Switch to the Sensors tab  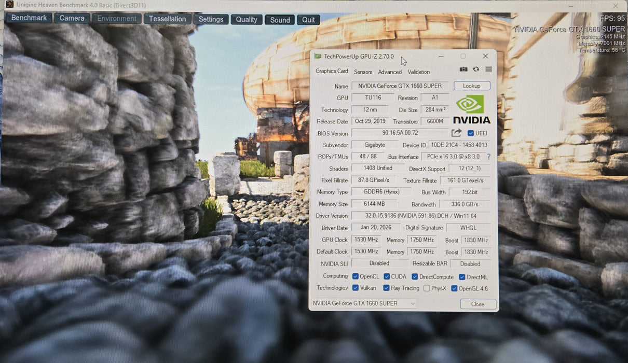(363, 72)
